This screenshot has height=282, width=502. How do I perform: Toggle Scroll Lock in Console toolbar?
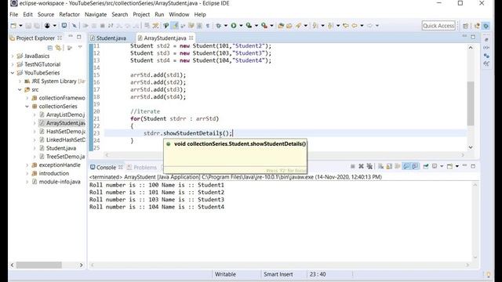point(389,166)
